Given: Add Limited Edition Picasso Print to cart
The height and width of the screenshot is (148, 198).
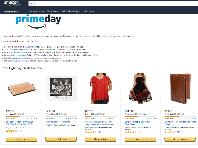Looking at the screenshot, I should (x=61, y=139).
